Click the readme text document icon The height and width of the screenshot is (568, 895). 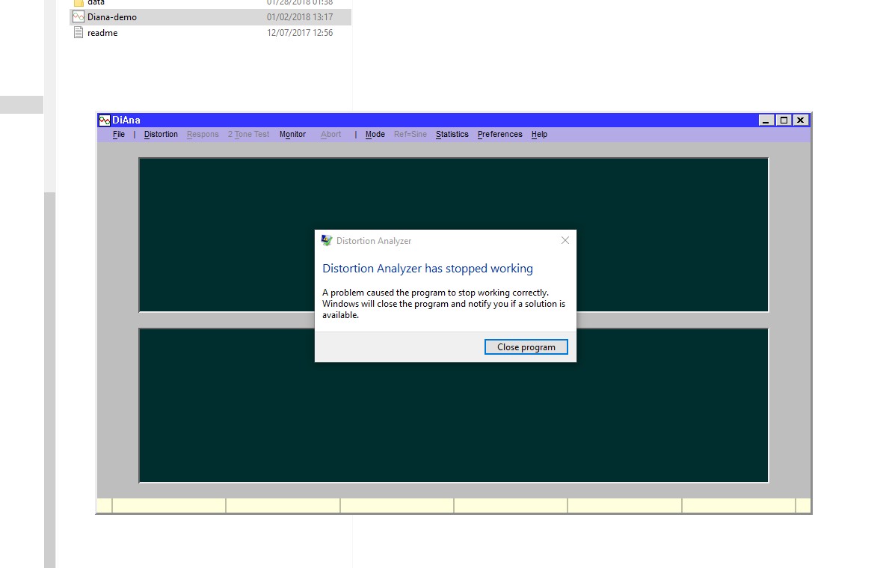pyautogui.click(x=79, y=33)
